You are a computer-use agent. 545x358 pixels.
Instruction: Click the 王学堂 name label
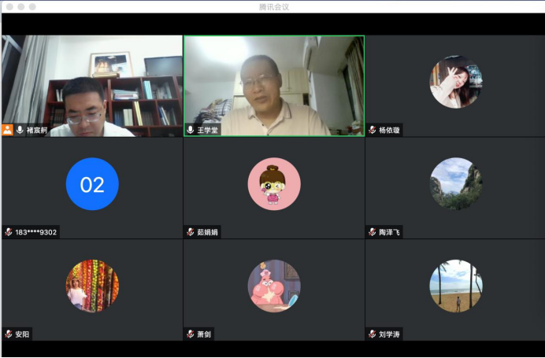pyautogui.click(x=208, y=130)
